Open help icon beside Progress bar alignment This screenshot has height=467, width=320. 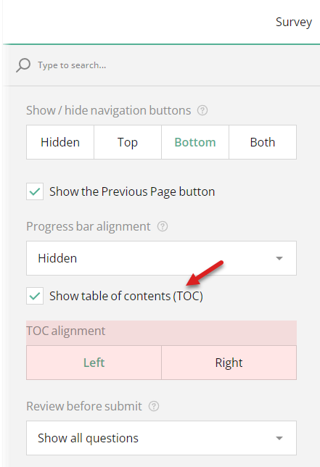point(163,227)
